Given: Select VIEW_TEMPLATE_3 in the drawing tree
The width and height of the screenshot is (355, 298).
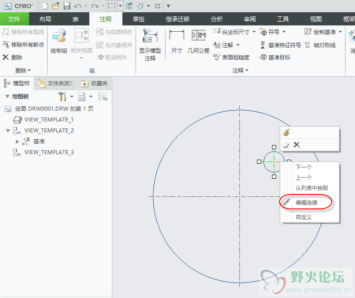Looking at the screenshot, I should 49,152.
